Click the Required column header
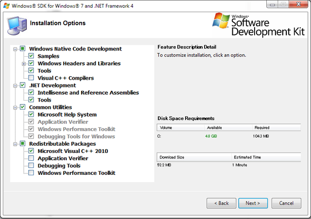 (x=276, y=128)
